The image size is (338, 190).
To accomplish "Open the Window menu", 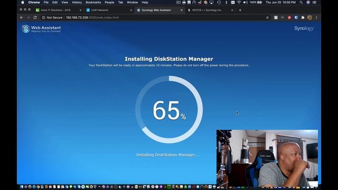I will (x=132, y=2).
